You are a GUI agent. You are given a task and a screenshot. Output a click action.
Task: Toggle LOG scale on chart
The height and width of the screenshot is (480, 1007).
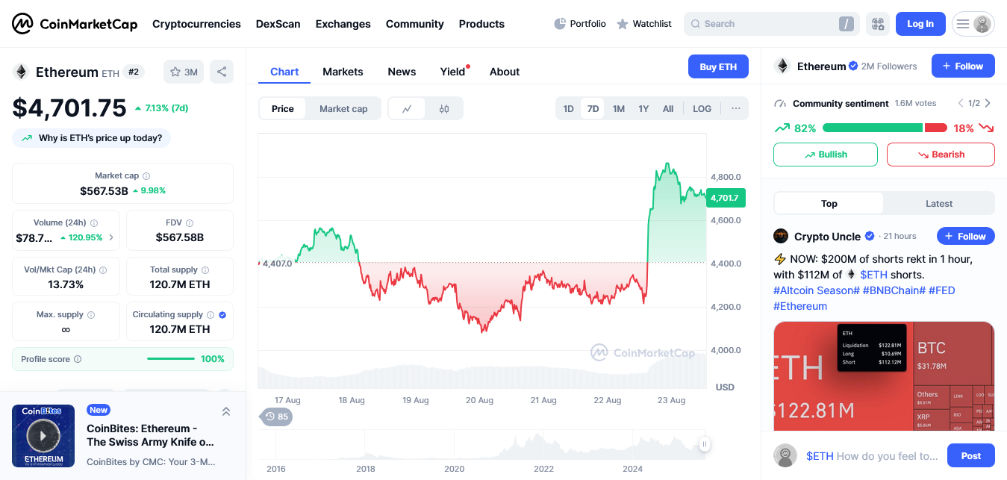click(702, 109)
